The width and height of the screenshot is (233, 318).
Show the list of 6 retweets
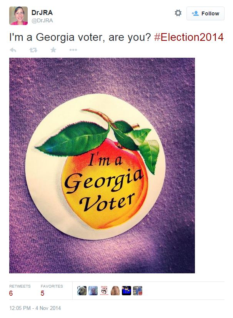pyautogui.click(x=20, y=290)
